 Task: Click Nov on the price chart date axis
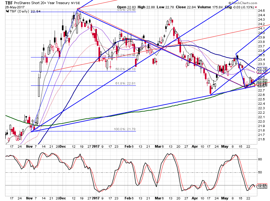tap(29, 146)
